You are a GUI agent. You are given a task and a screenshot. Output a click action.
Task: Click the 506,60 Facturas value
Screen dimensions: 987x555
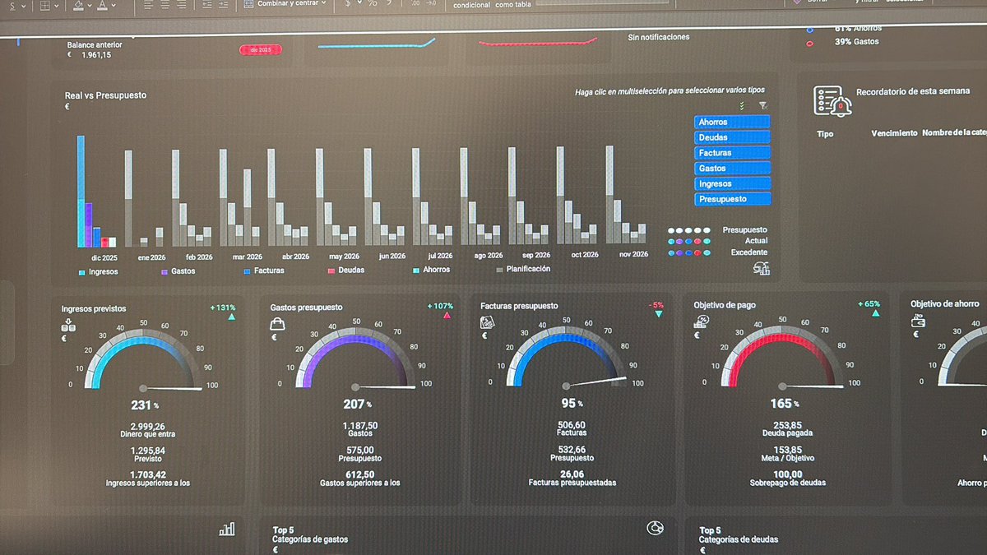coord(572,424)
